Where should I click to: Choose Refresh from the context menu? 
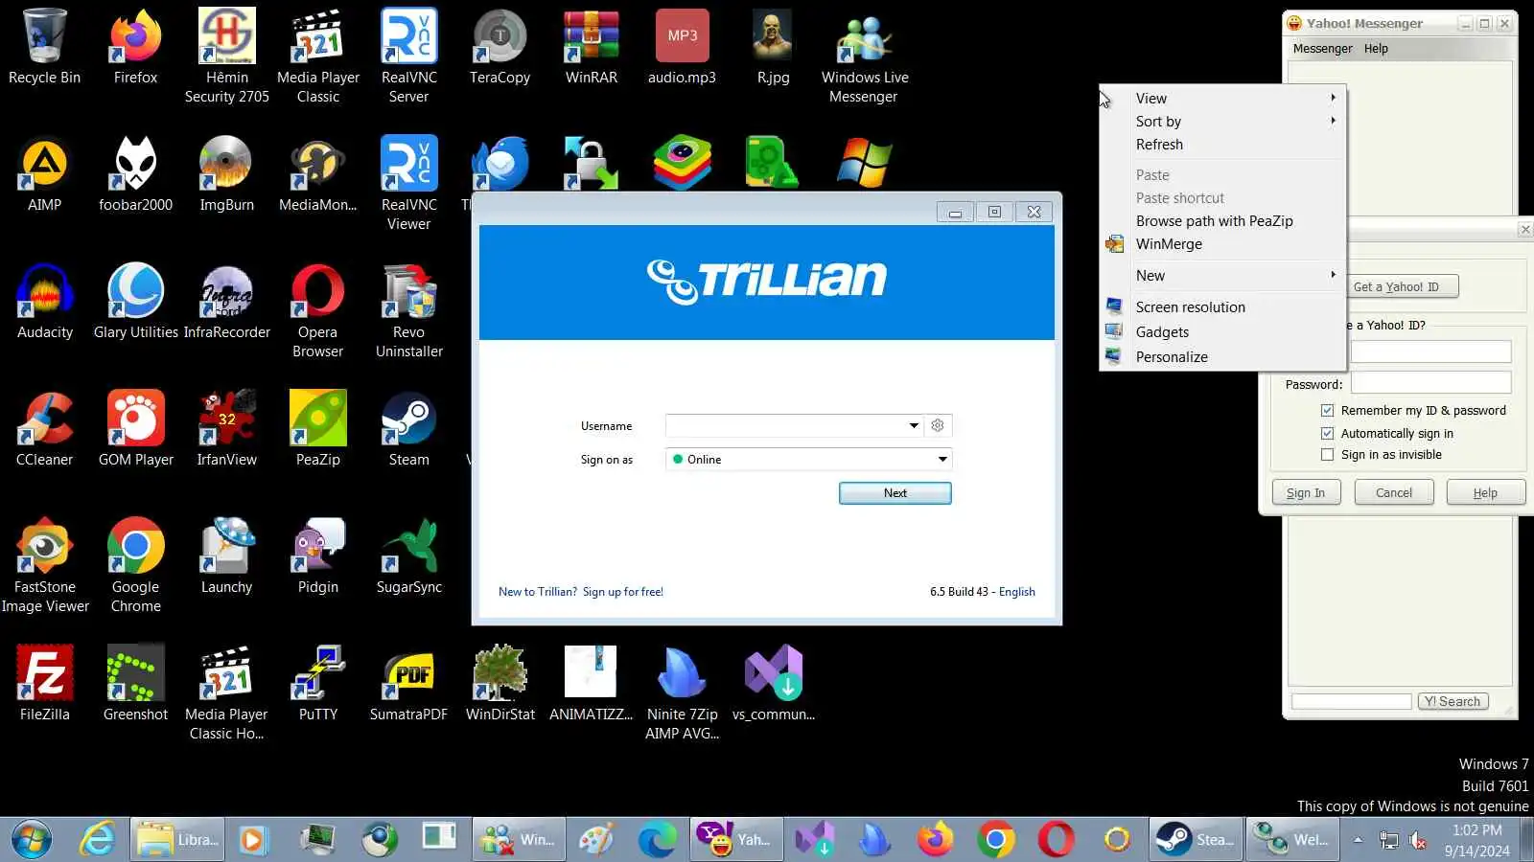(1222, 144)
